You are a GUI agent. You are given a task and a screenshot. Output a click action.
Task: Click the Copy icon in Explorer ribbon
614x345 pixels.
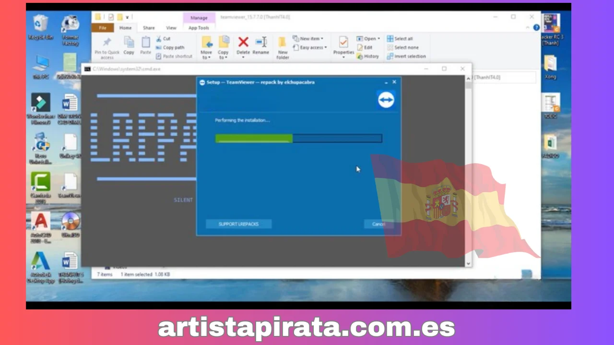[x=129, y=46]
